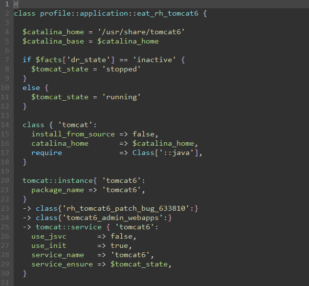Click the 'false' value on line 15
309x286 pixels.
point(143,134)
